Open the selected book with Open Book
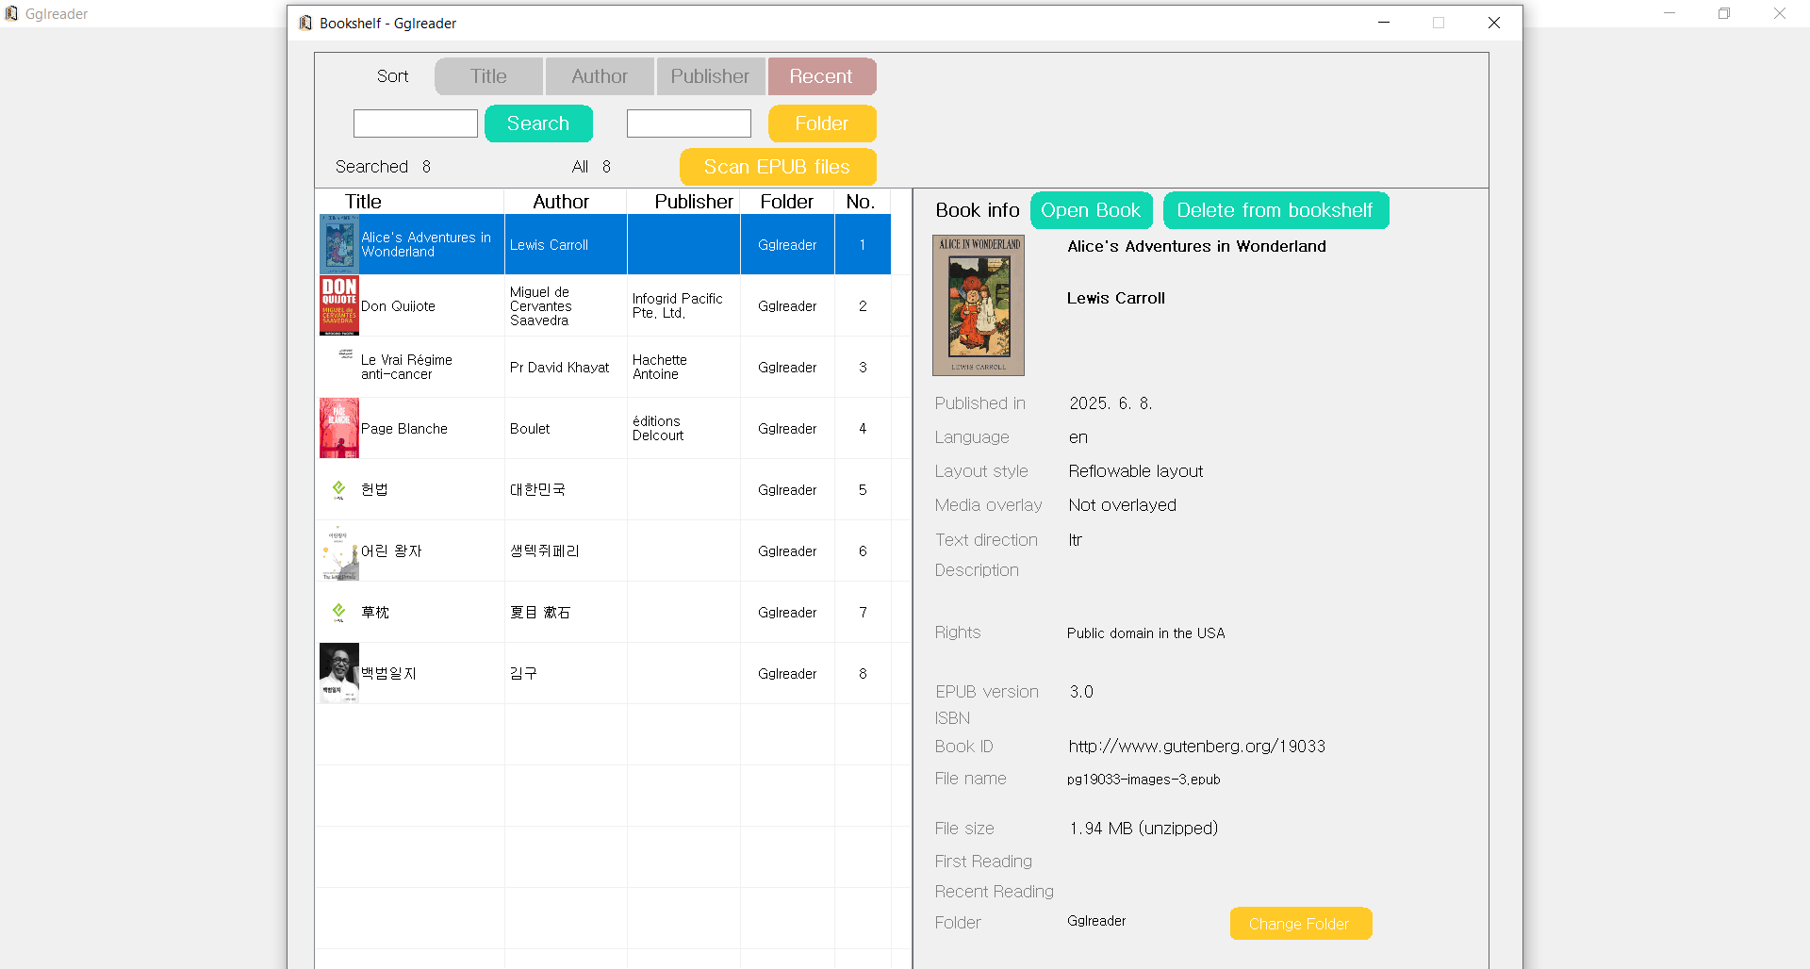Image resolution: width=1810 pixels, height=969 pixels. (x=1091, y=210)
